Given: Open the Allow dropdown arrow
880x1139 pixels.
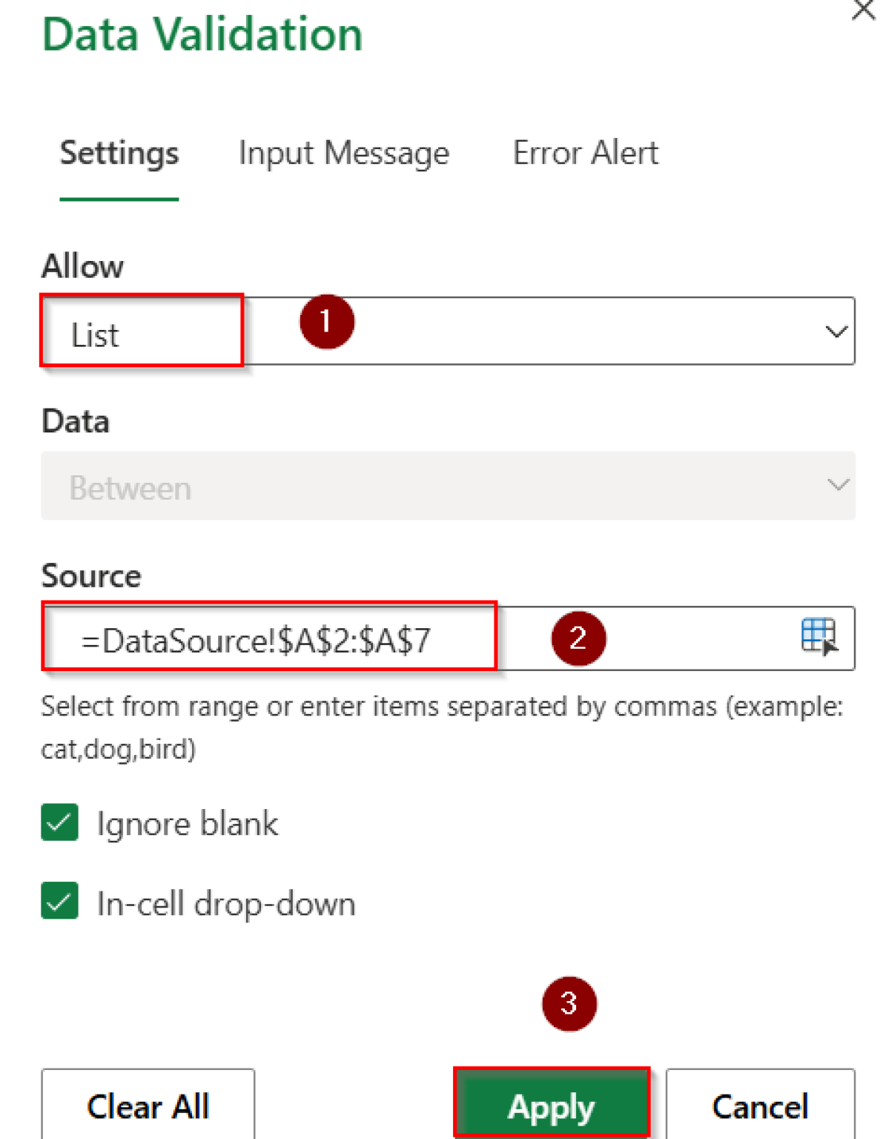Looking at the screenshot, I should click(x=836, y=331).
